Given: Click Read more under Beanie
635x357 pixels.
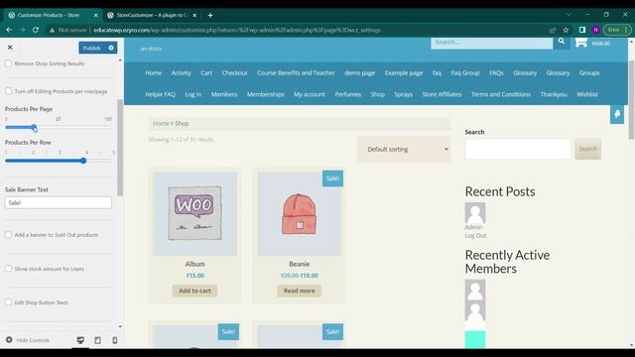Looking at the screenshot, I should [x=300, y=291].
